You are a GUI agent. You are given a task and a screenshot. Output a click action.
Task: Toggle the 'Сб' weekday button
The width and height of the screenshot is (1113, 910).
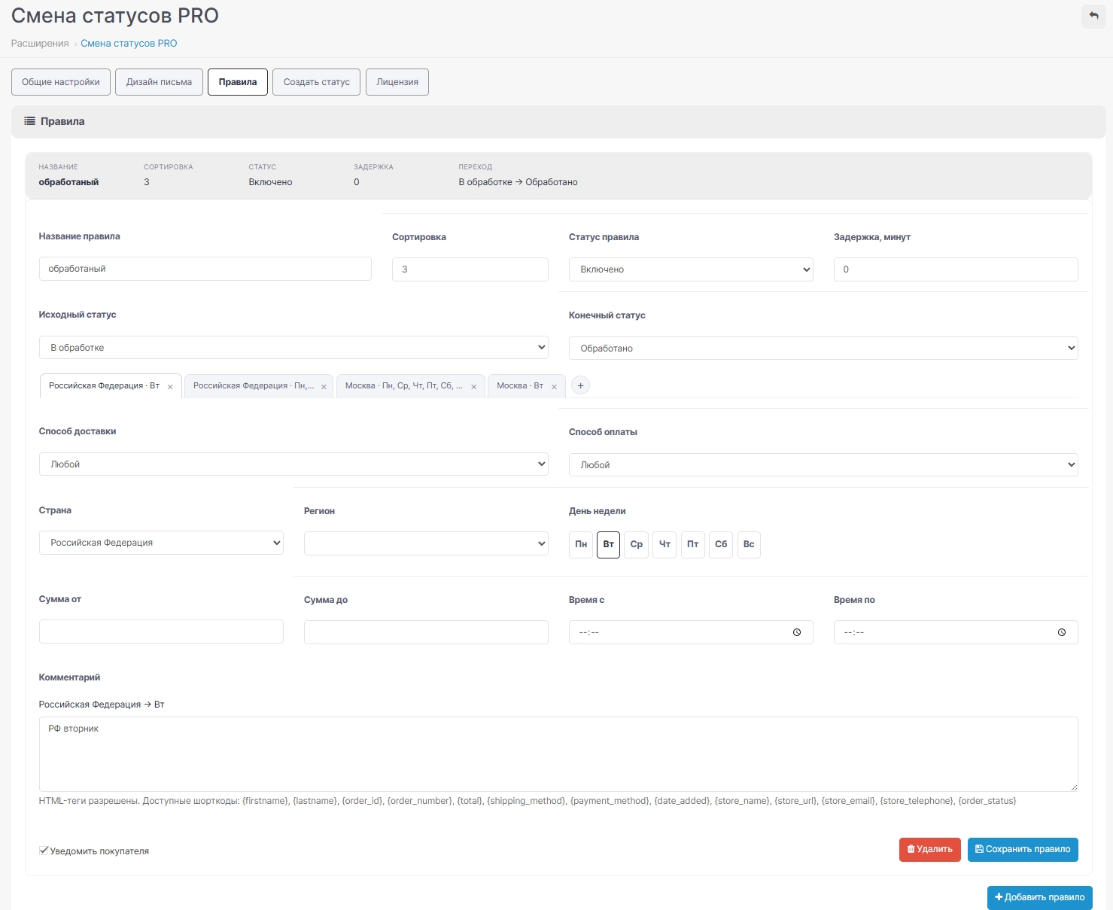pos(721,544)
